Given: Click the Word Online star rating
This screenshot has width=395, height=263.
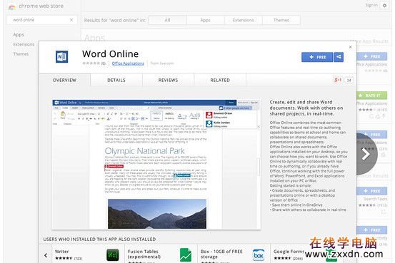Looking at the screenshot, I should (91, 63).
